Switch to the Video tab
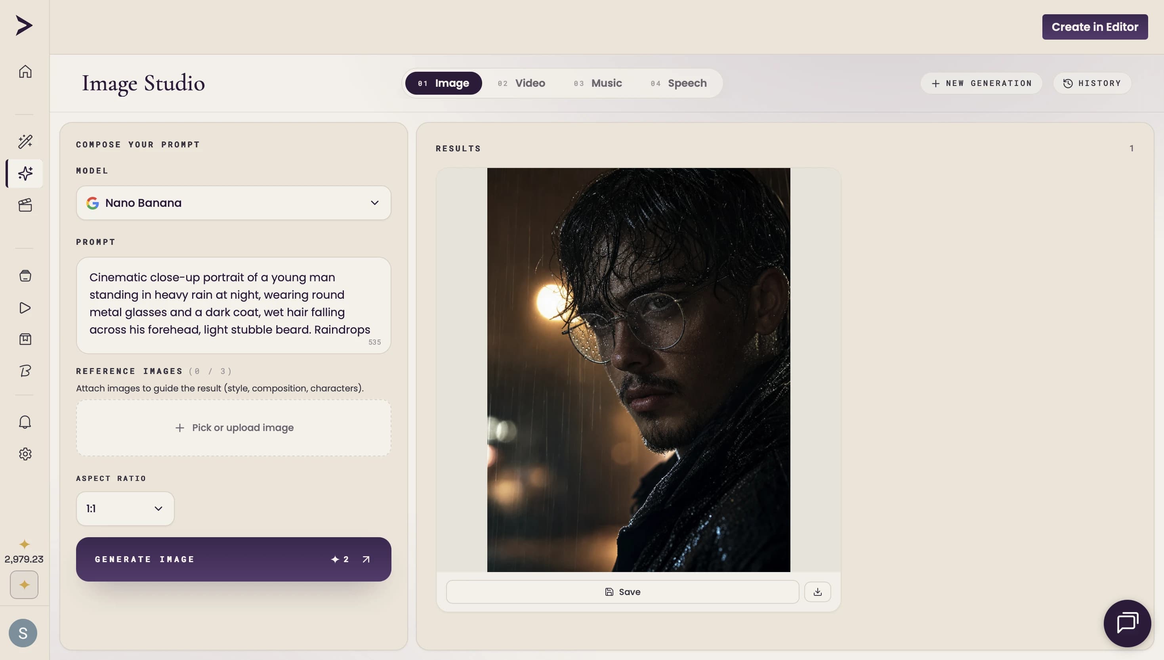1164x660 pixels. (521, 84)
